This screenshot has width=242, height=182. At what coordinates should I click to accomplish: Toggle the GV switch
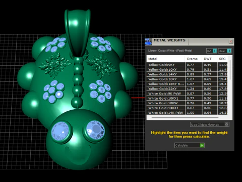pyautogui.click(x=212, y=51)
